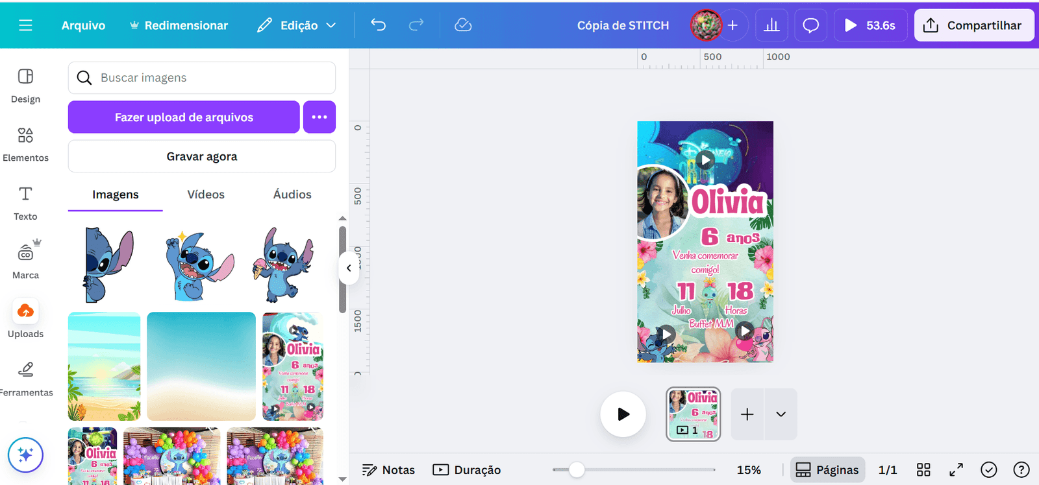Open Duração settings

[x=467, y=470]
